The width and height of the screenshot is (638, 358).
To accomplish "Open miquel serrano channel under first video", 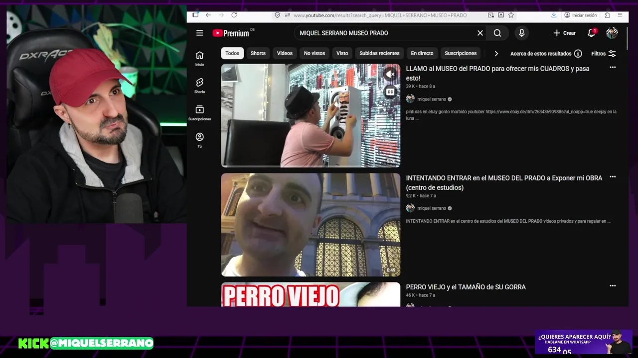I will point(432,99).
